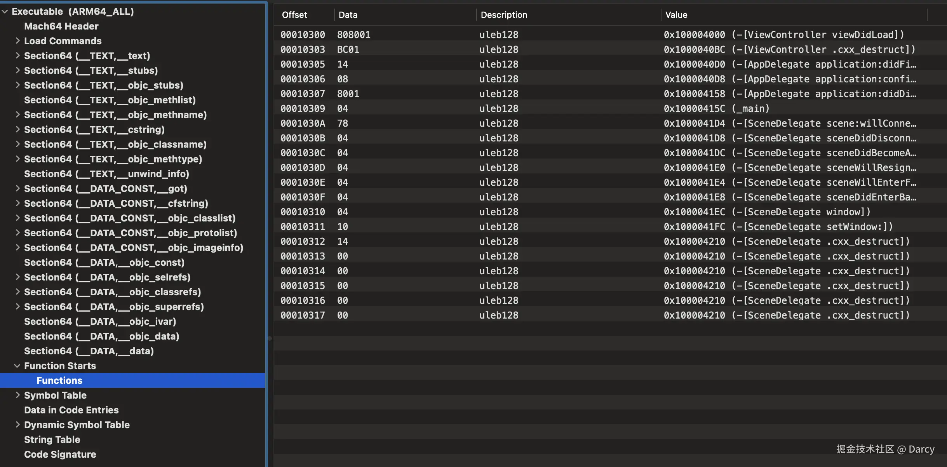Expand the Dynamic Symbol Table chevron
947x467 pixels.
coord(17,424)
